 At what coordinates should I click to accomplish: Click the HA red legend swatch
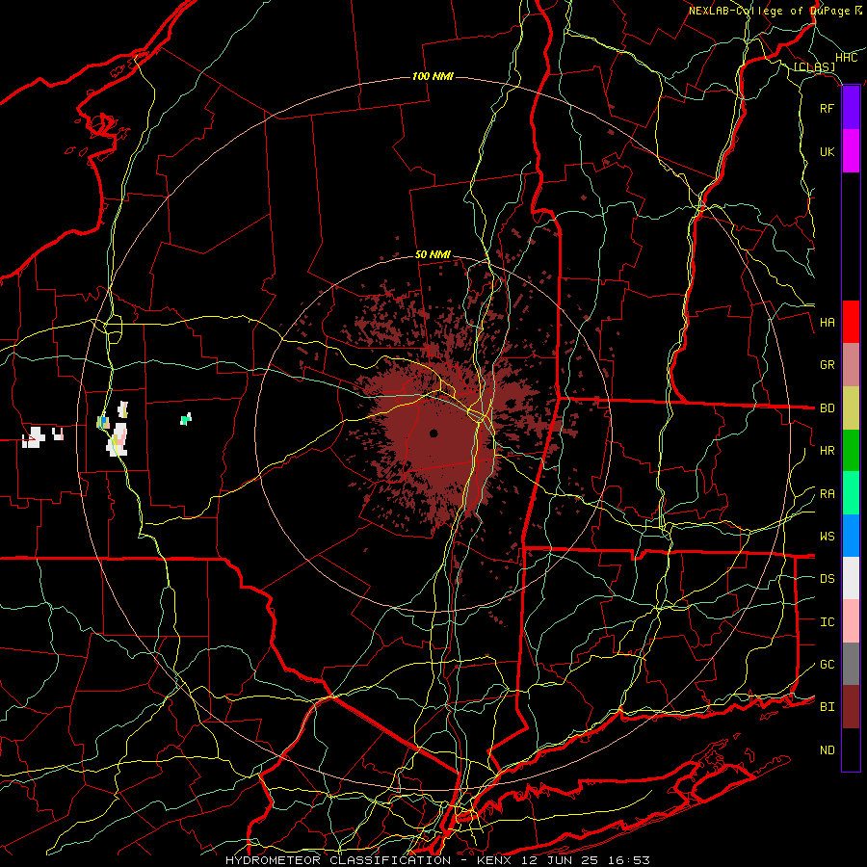[x=851, y=322]
